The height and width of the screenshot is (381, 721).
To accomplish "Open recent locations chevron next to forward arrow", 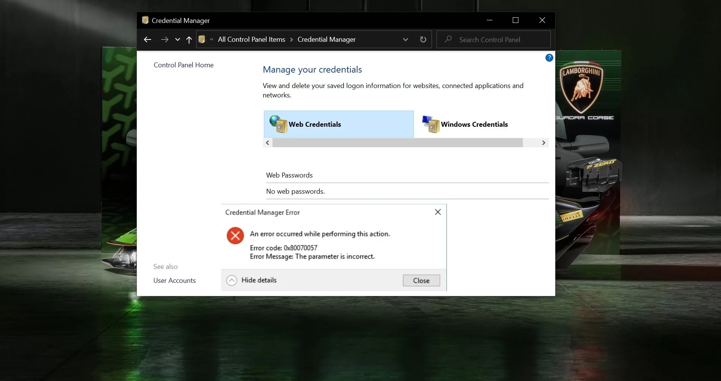I will [x=177, y=40].
